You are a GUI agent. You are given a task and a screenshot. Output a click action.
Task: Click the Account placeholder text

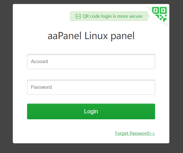[40, 61]
